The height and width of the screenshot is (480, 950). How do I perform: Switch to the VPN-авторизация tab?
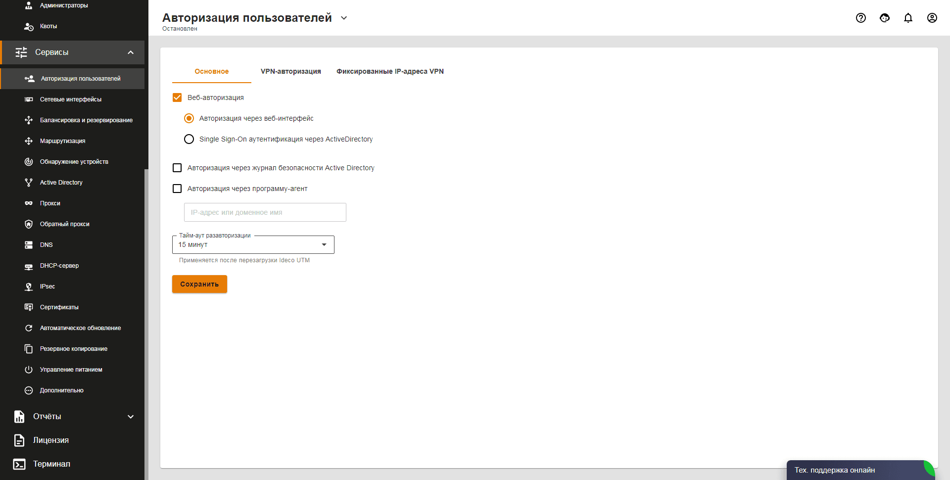click(291, 71)
